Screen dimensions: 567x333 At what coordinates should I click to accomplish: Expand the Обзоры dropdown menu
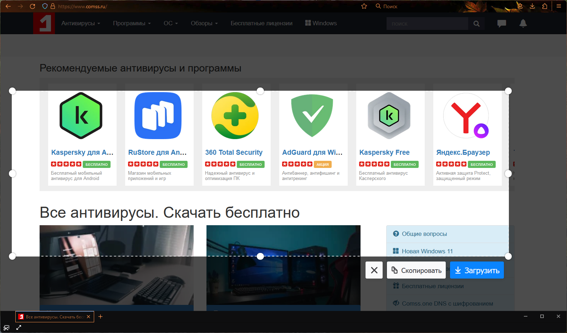pos(204,23)
